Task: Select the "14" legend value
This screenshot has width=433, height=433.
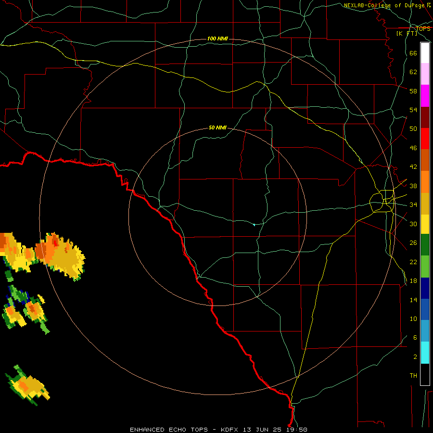Action: tap(413, 300)
